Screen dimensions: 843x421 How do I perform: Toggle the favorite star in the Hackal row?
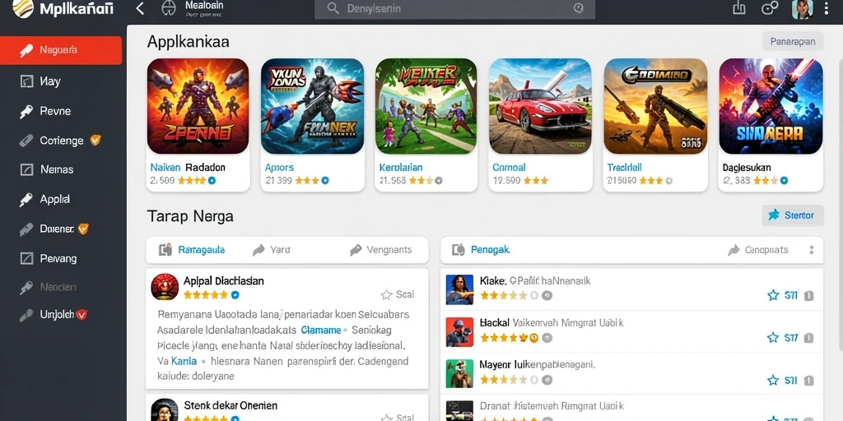[x=773, y=337]
